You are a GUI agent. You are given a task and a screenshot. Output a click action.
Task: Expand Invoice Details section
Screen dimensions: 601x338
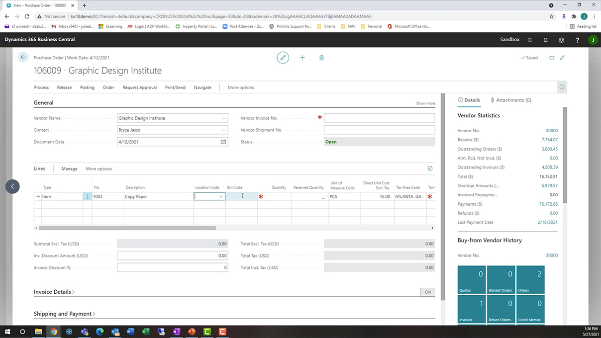click(54, 292)
